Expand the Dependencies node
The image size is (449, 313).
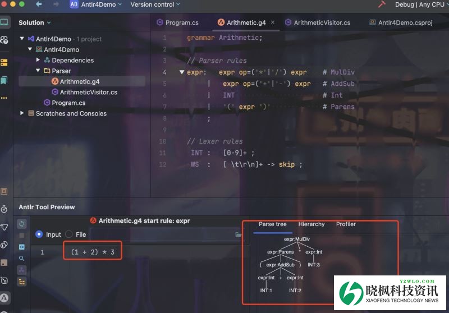coord(38,60)
